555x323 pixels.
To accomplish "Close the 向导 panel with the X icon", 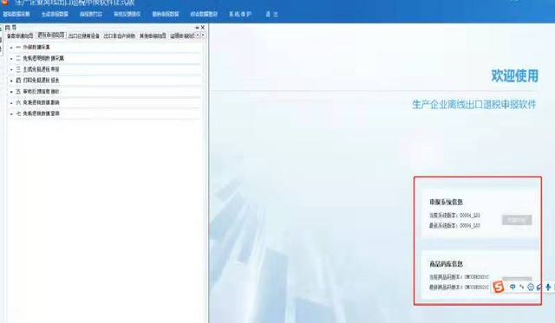I will (203, 27).
